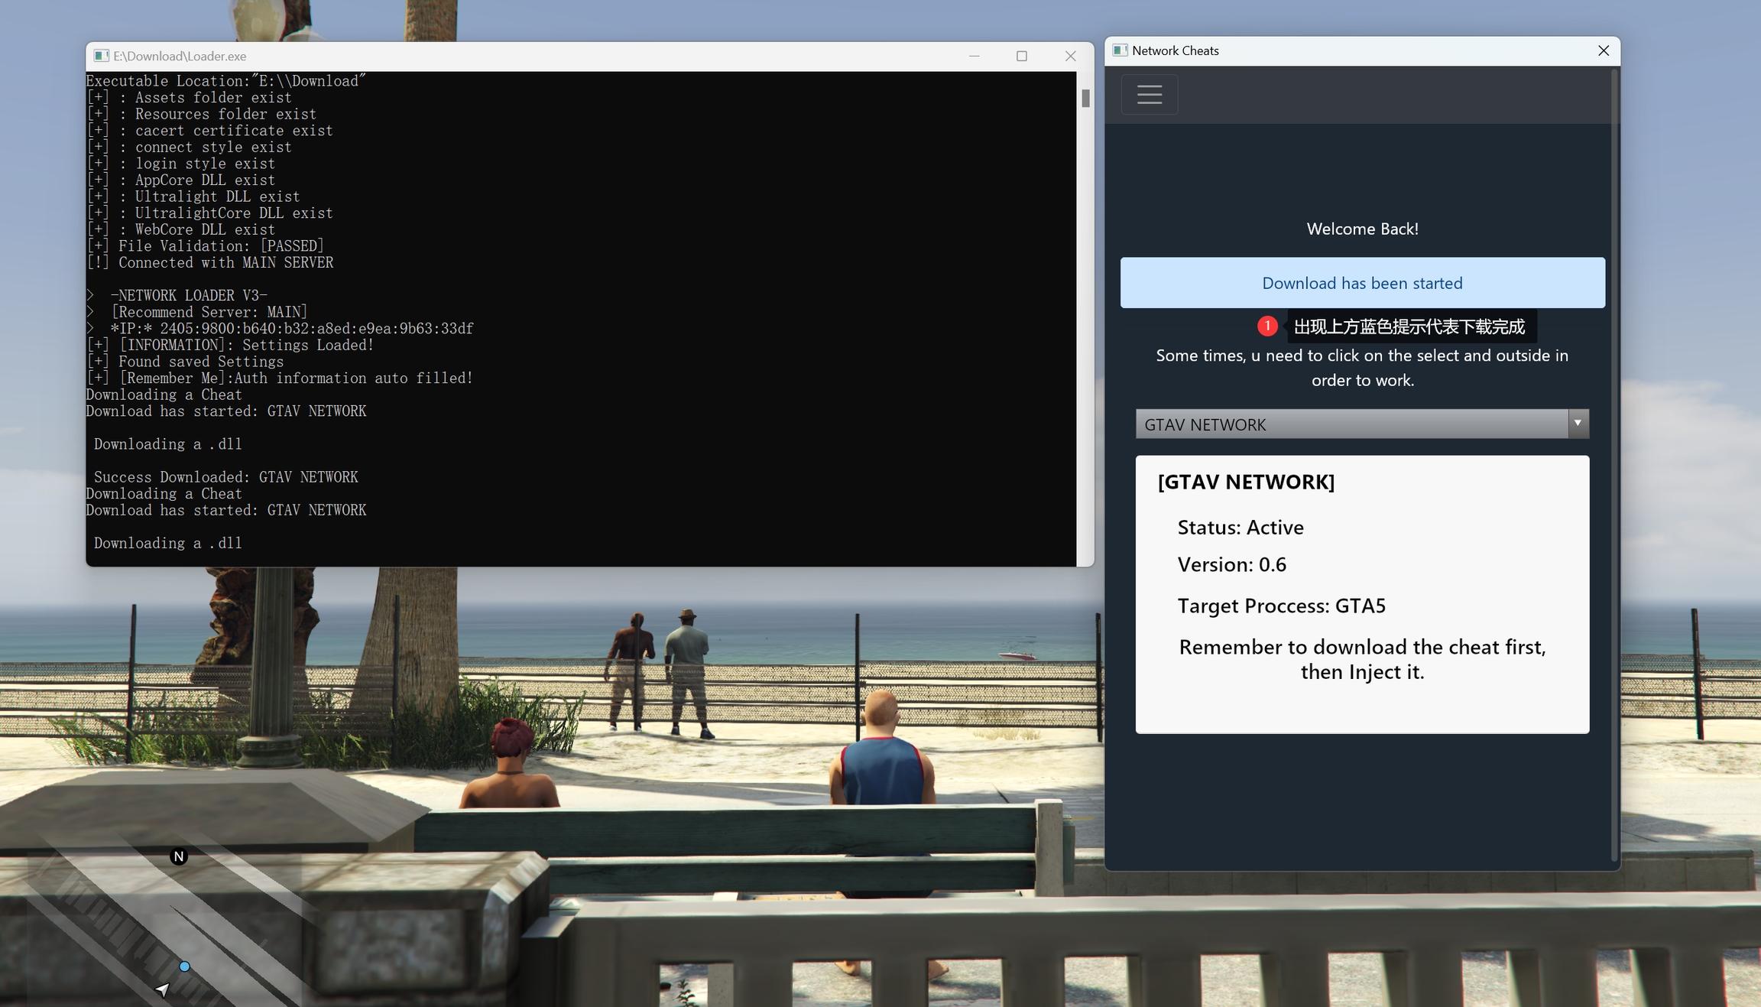The width and height of the screenshot is (1761, 1007).
Task: Click the blue blip on the minimap
Action: pyautogui.click(x=184, y=966)
